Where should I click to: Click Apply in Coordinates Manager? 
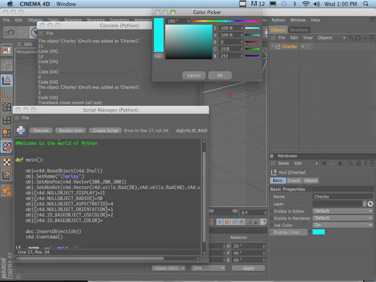coord(249,268)
